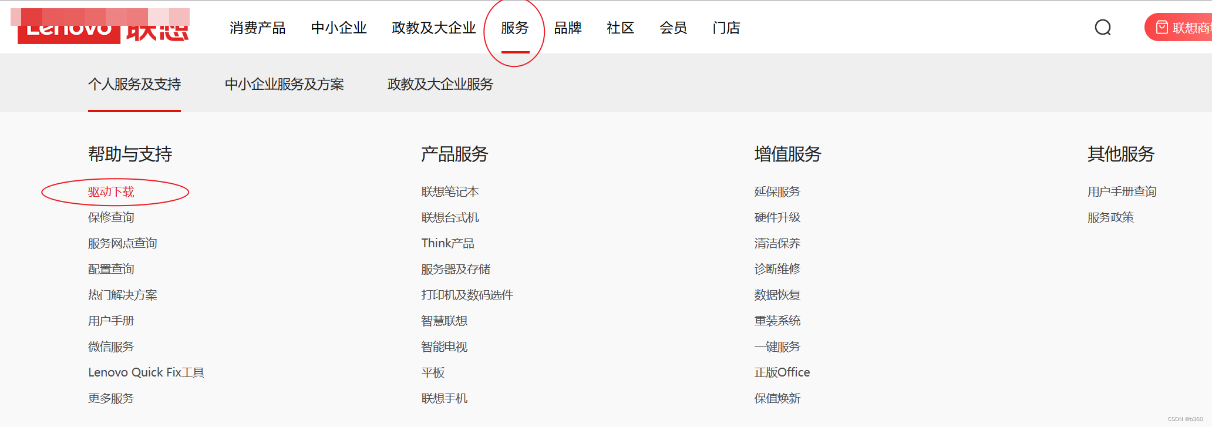Open 联想台式机 link

tap(450, 217)
